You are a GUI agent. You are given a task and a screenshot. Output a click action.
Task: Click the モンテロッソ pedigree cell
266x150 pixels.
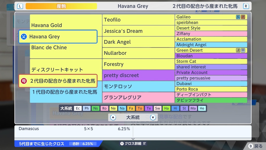pos(138,86)
